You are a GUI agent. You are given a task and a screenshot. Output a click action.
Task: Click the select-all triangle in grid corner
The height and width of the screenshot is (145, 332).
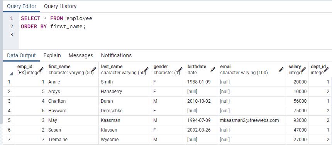pos(11,74)
